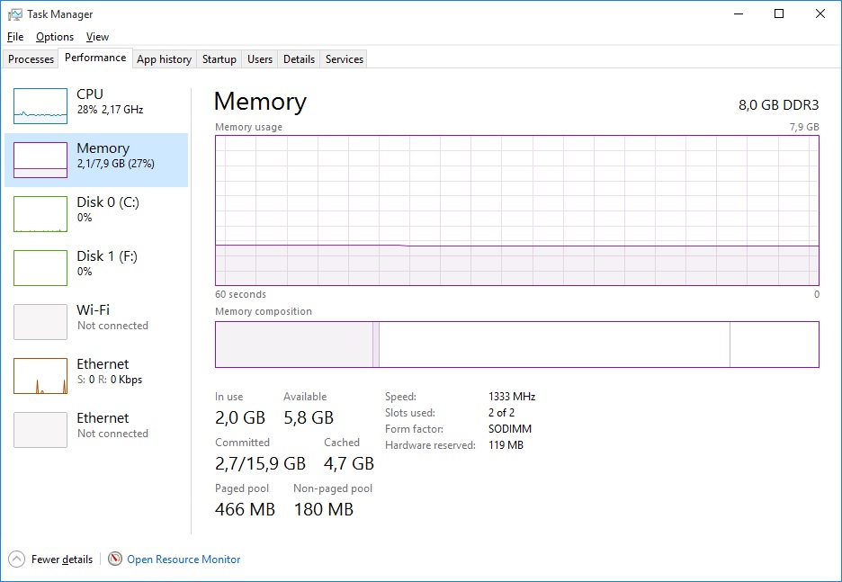Screen dimensions: 842x582
Task: Open the Options menu
Action: click(55, 37)
